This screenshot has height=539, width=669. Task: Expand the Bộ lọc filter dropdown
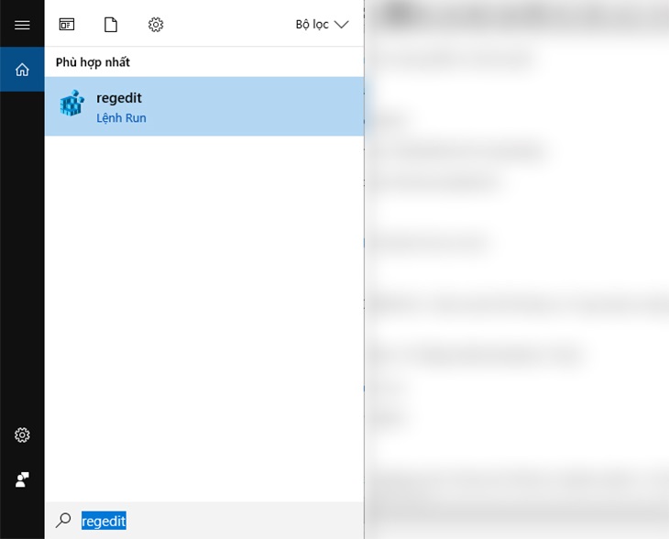click(322, 25)
